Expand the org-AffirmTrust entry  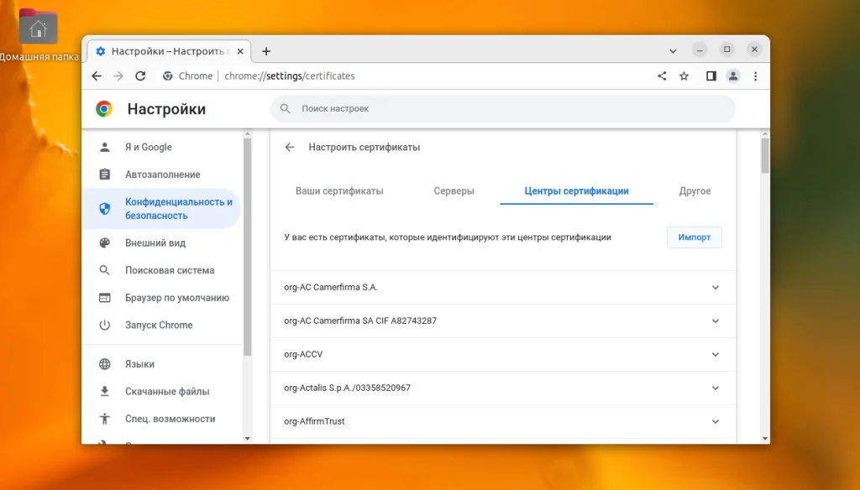715,421
